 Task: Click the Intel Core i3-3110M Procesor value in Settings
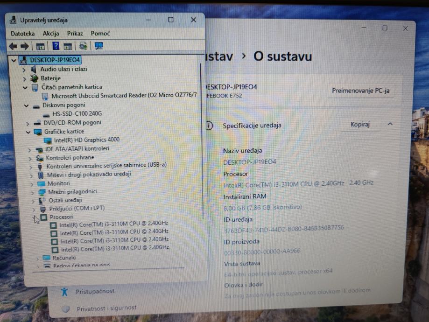[x=298, y=184]
